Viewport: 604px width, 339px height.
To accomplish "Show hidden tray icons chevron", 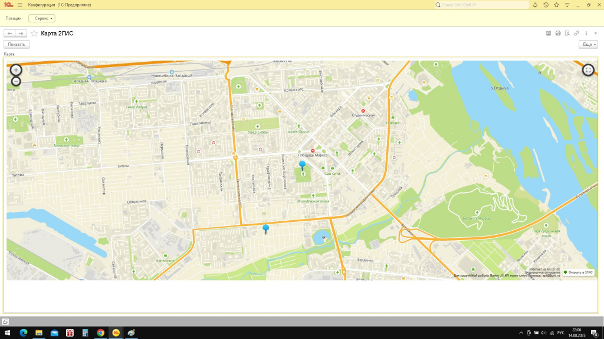I will tap(521, 333).
